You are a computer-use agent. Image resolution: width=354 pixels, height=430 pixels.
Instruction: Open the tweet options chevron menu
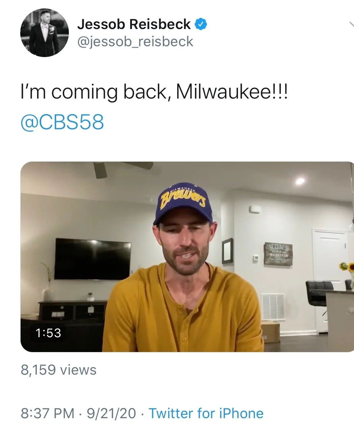click(x=351, y=24)
